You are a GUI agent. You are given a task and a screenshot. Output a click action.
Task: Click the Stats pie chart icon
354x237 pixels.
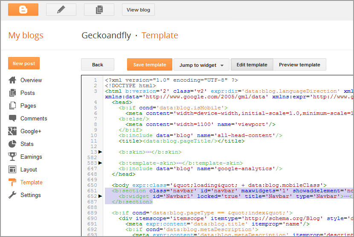12,144
